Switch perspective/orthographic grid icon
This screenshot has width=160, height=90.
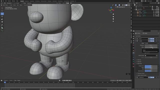113,21
